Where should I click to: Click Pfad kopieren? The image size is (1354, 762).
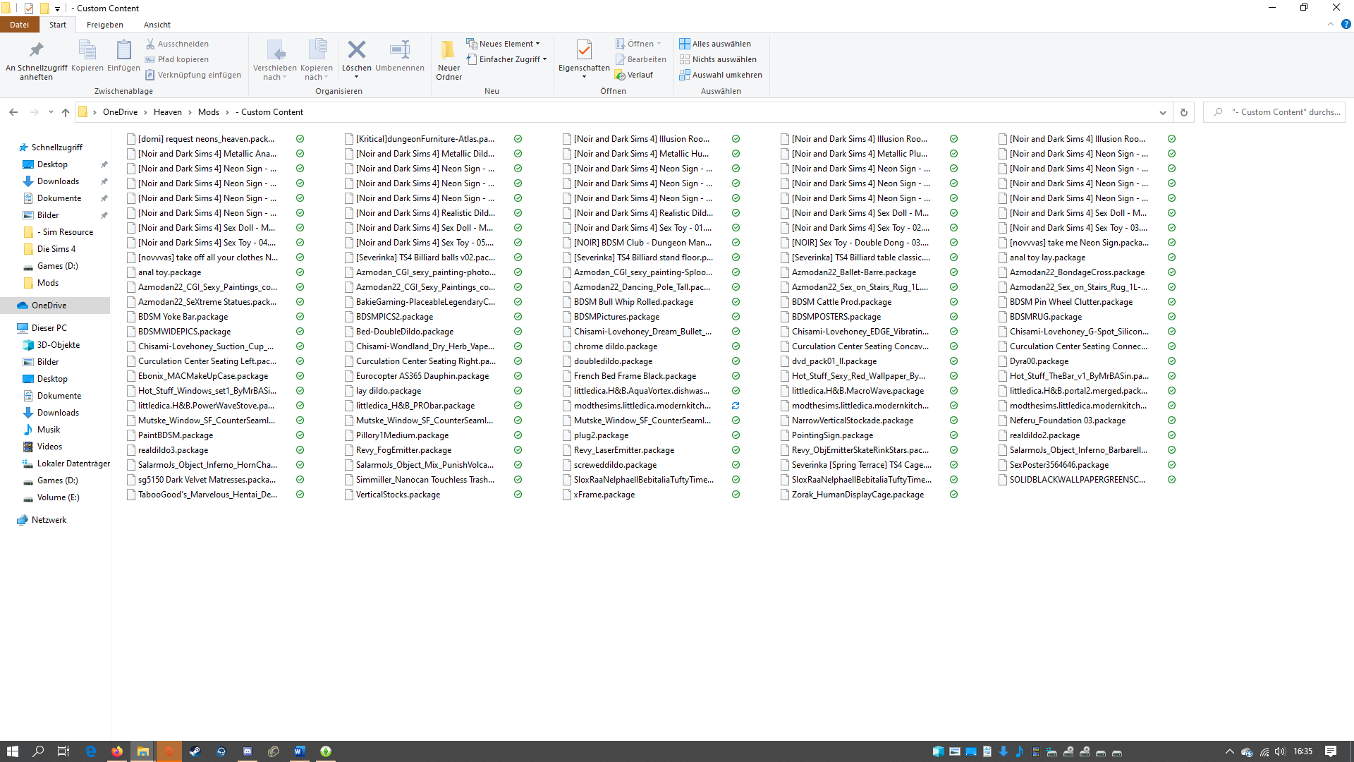pos(177,59)
